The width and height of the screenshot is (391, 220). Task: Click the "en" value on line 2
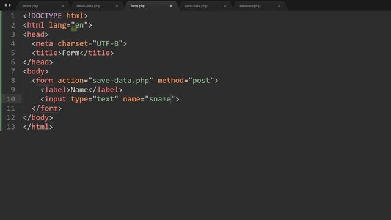[x=79, y=25]
